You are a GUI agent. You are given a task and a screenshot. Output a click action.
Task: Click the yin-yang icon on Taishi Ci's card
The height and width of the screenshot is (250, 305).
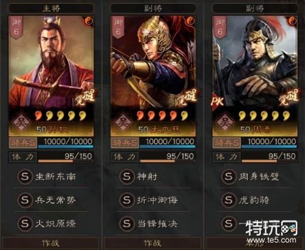click(190, 21)
